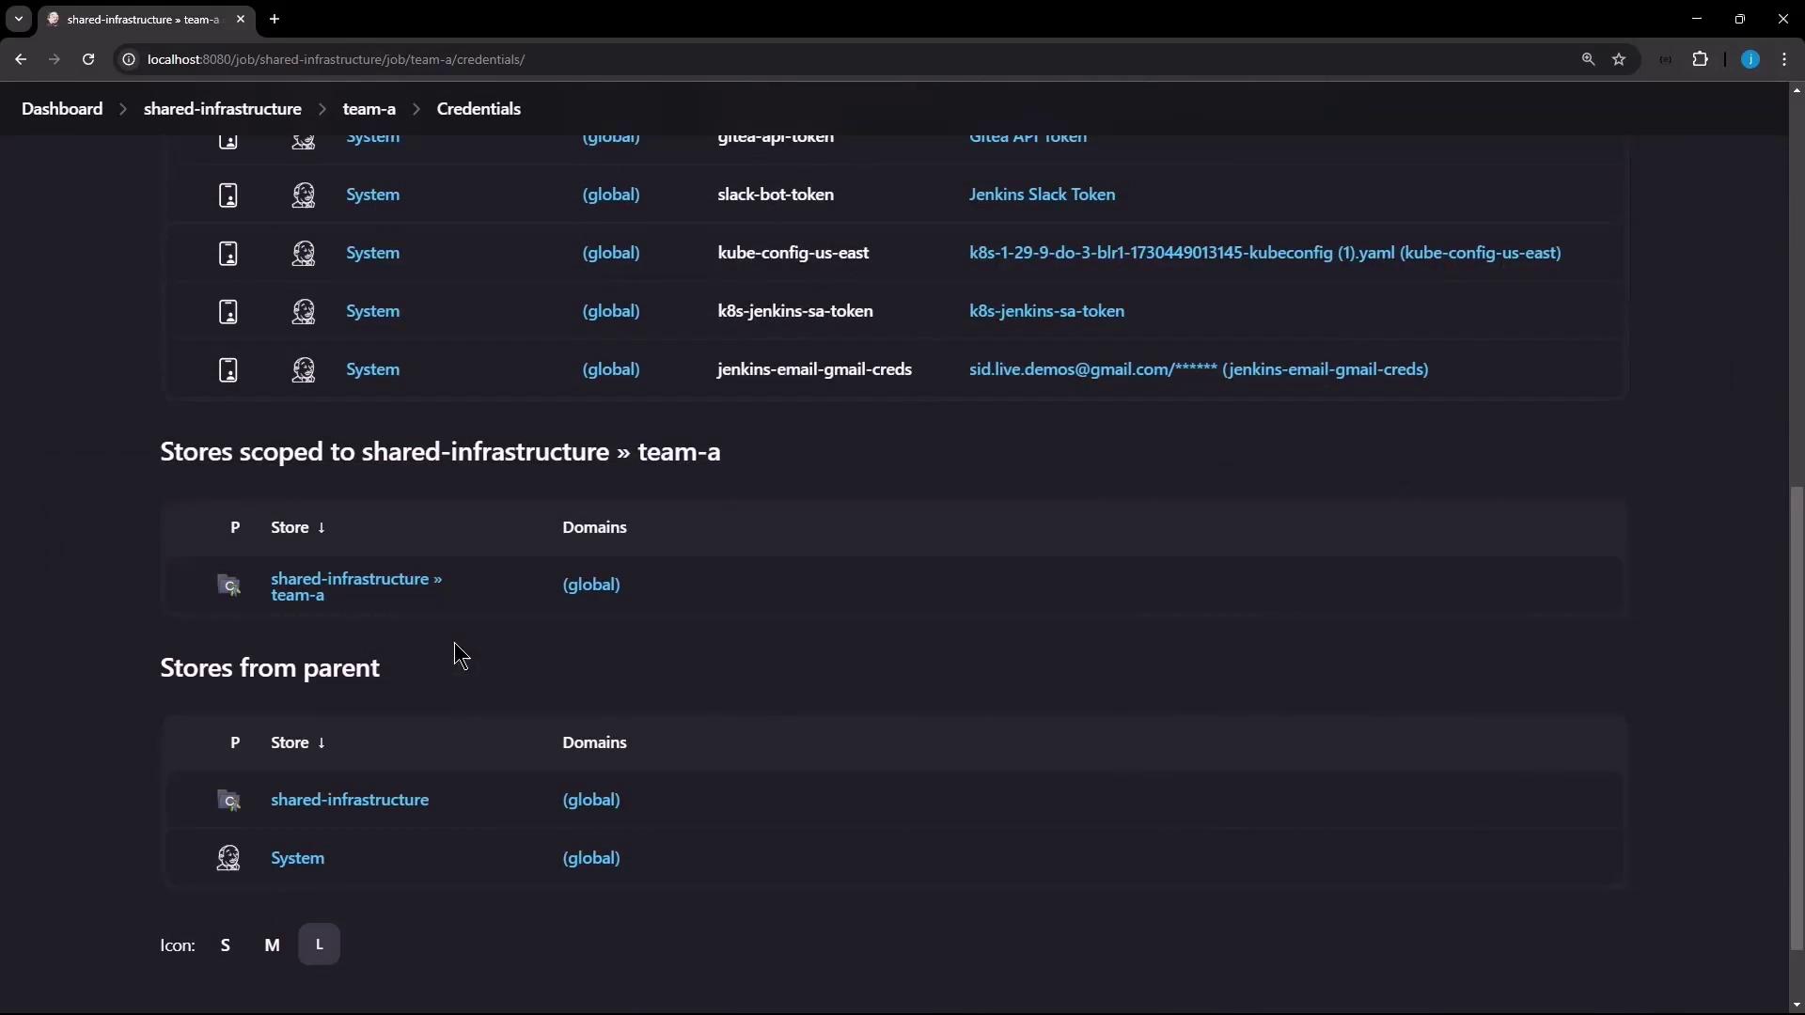
Task: Open System store link in kube-config-us-east row
Action: coord(373,253)
